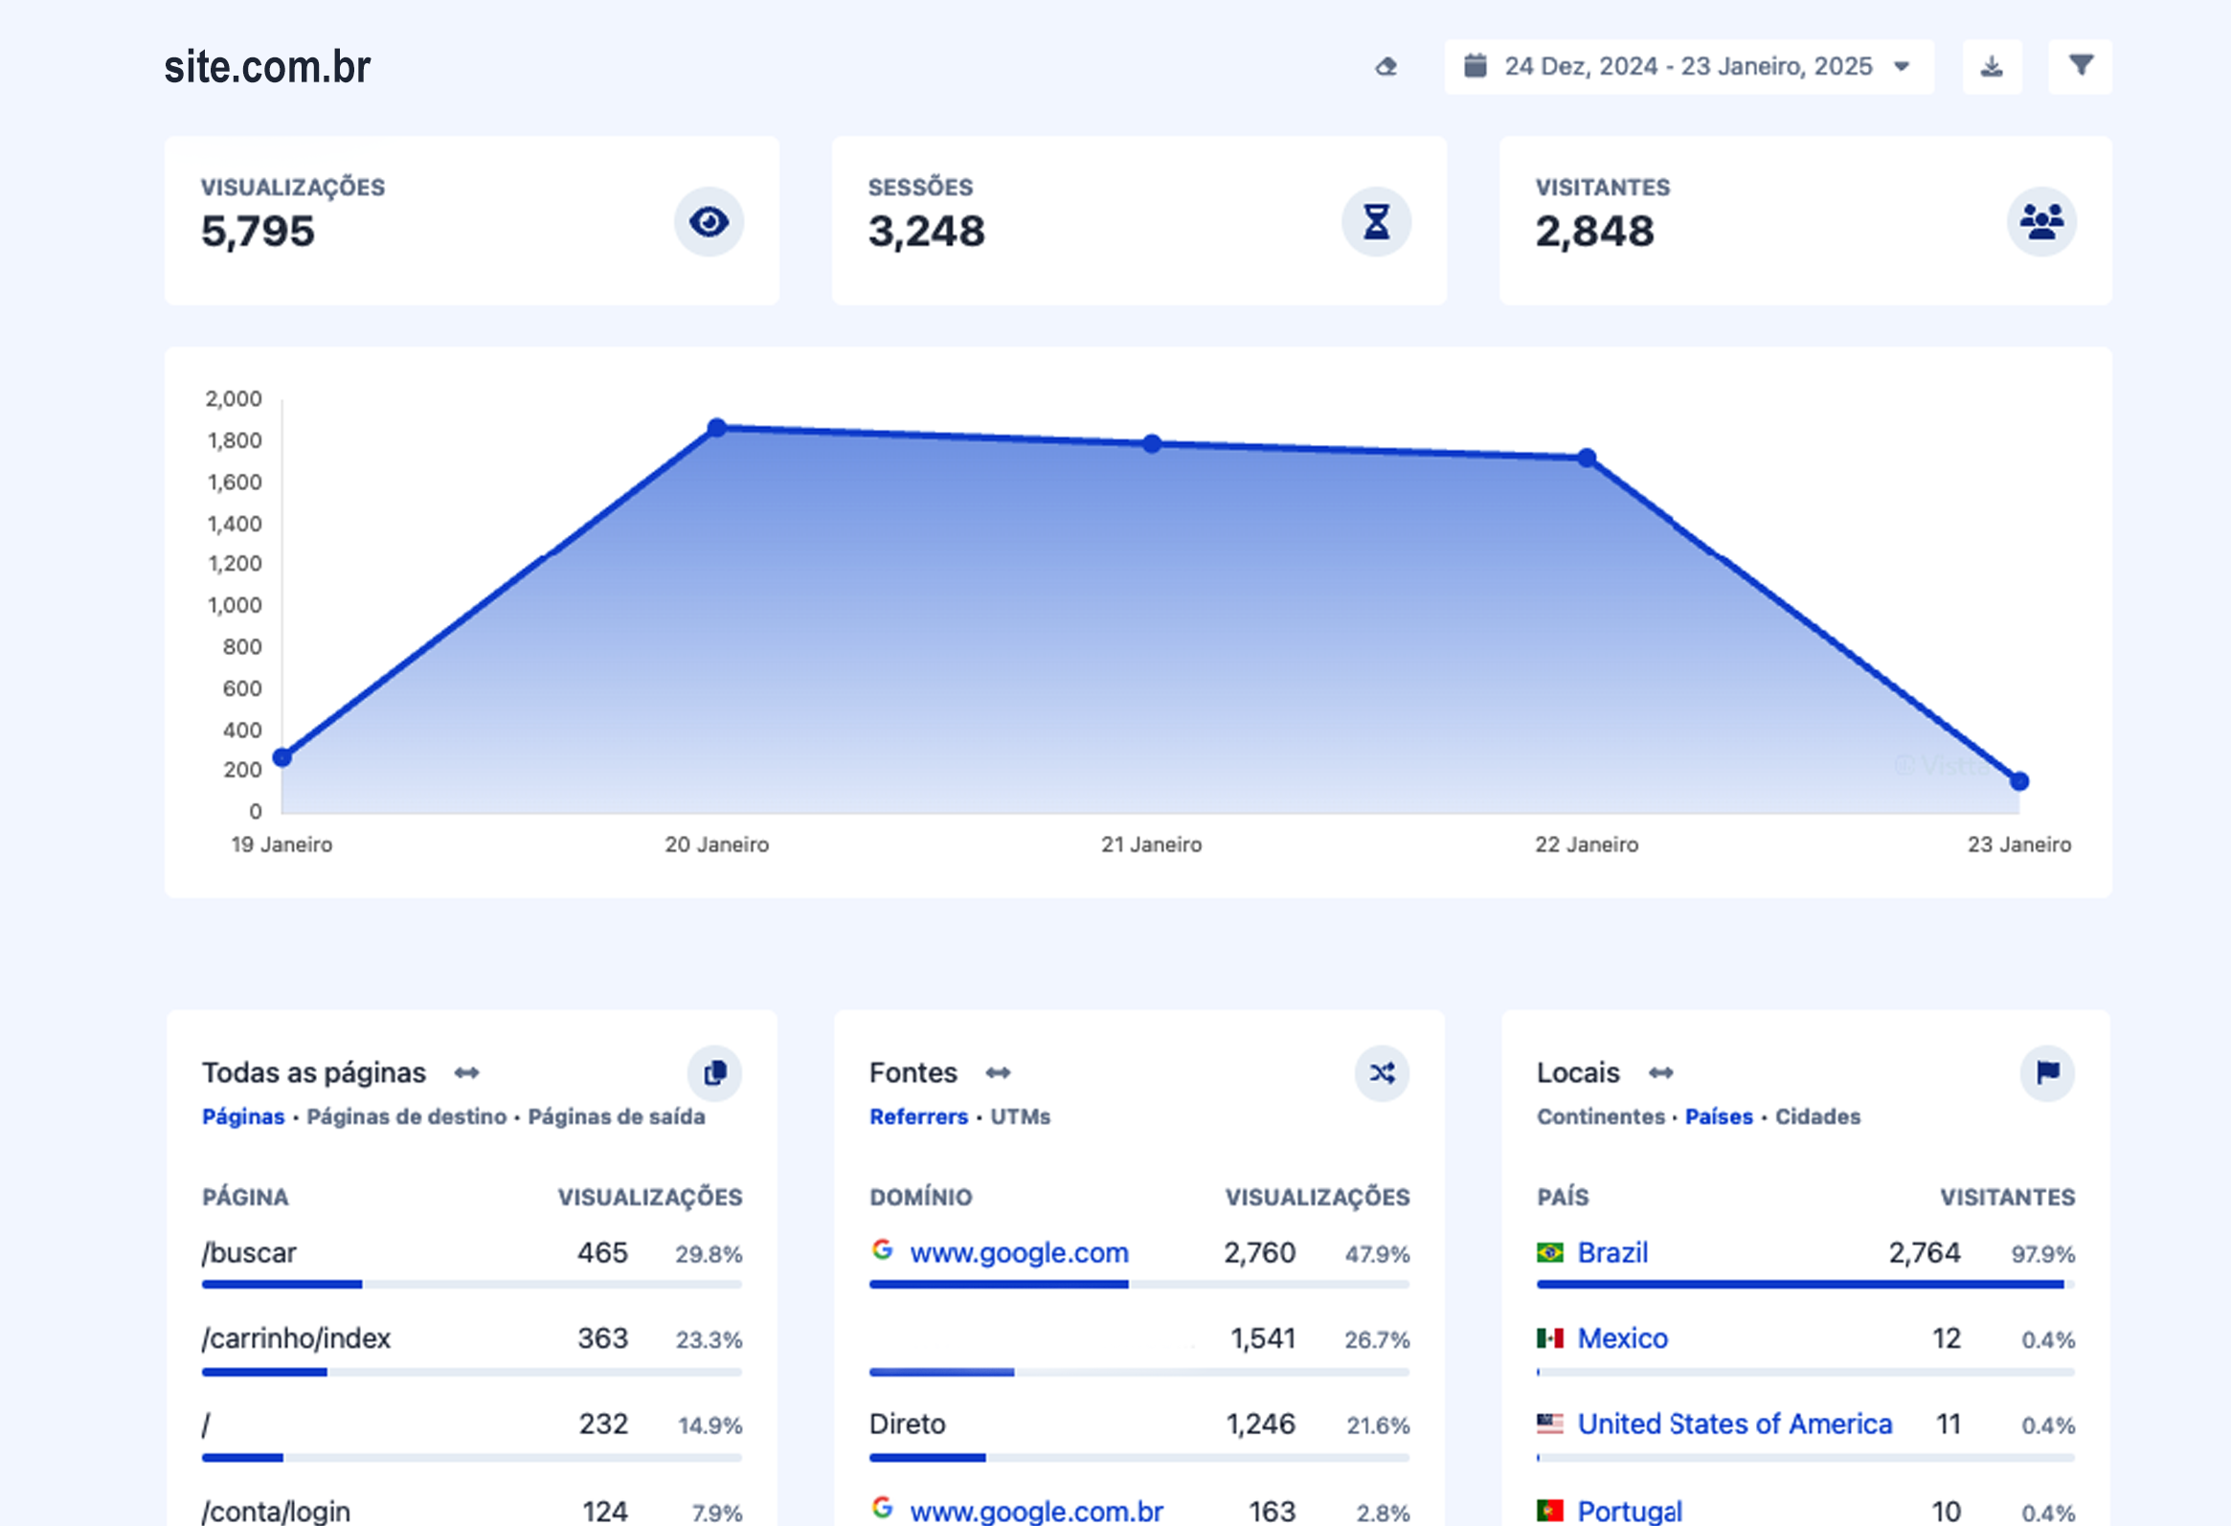Screen dimensions: 2231x1526
Task: Select the Visualizações 5,795 card
Action: [x=471, y=221]
